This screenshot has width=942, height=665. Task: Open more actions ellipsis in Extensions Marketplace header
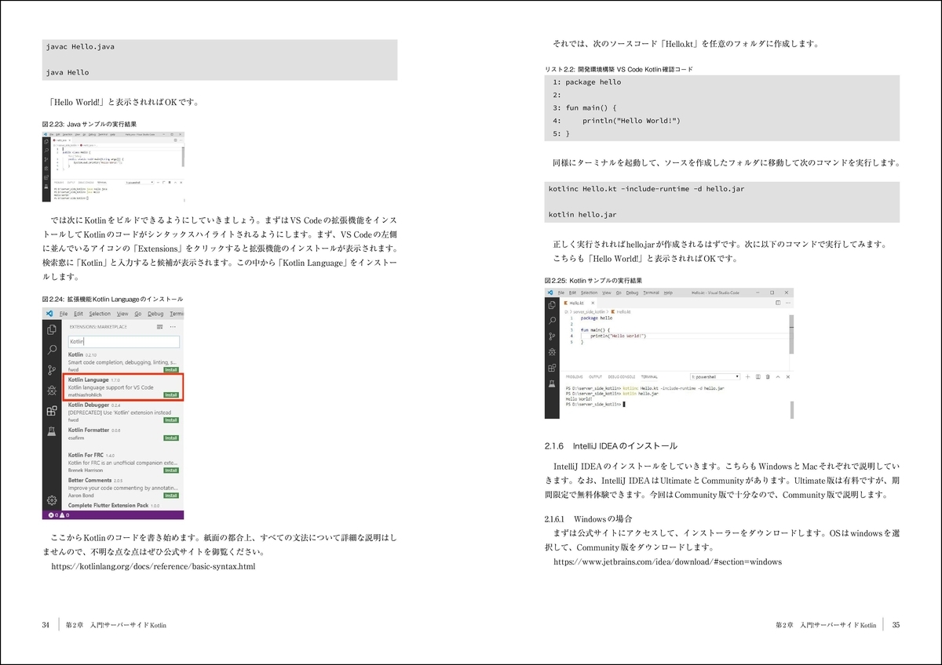(x=173, y=327)
